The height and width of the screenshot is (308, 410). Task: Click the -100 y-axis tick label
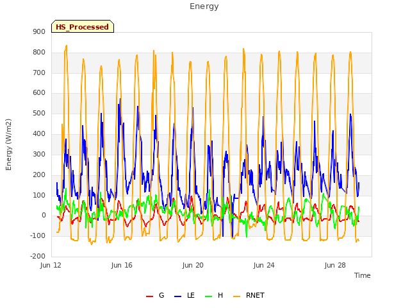tap(38, 235)
